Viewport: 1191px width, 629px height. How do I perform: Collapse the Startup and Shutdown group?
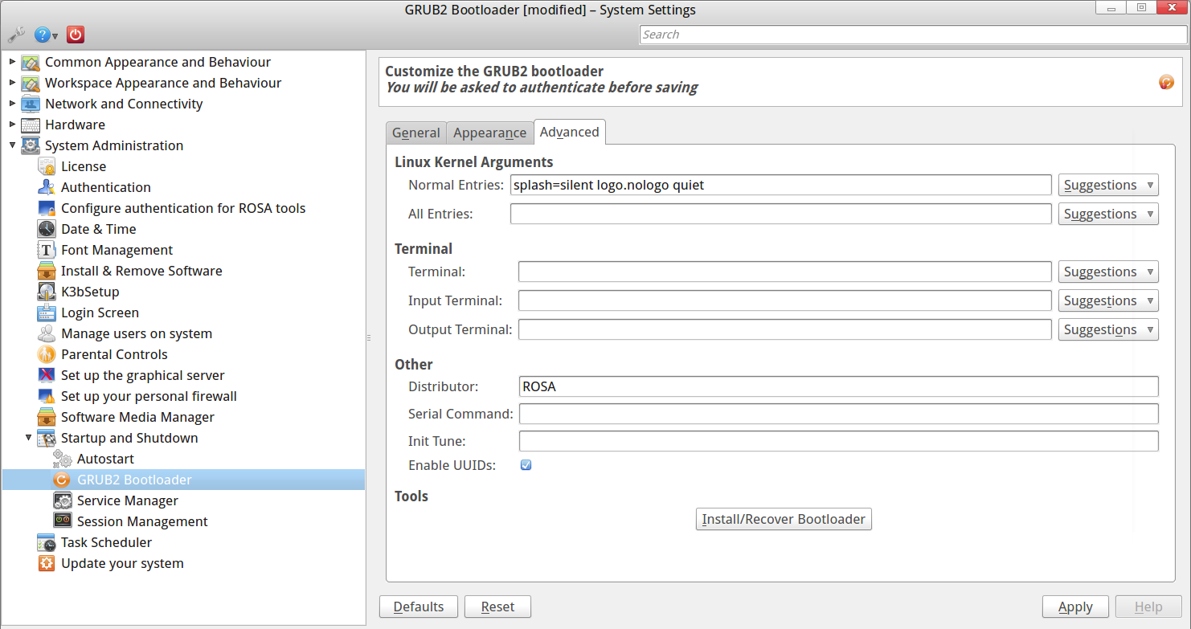(28, 438)
